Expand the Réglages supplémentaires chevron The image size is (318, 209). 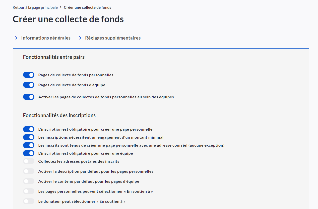click(80, 38)
